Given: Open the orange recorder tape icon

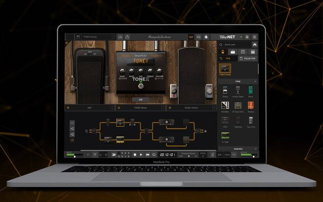Looking at the screenshot, I should pyautogui.click(x=191, y=37).
